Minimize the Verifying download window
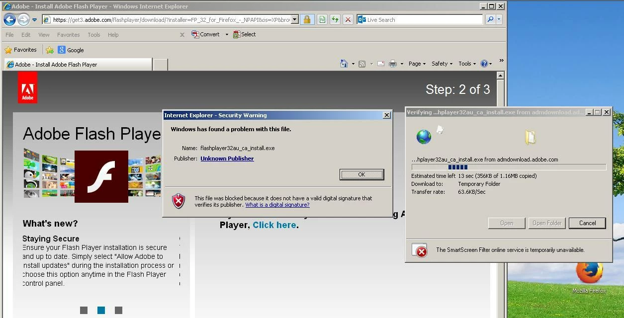 coord(589,112)
